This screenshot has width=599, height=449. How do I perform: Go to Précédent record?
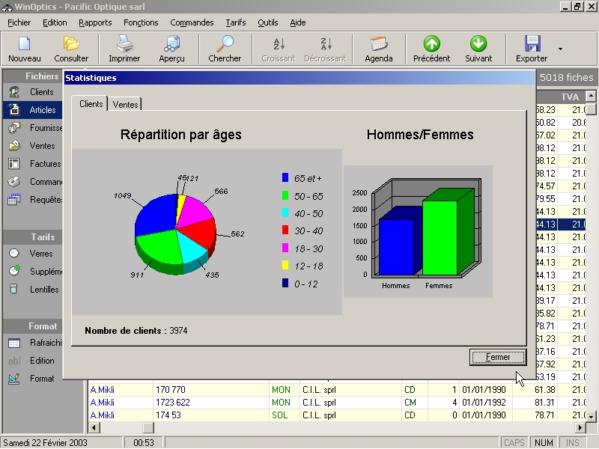coord(431,44)
